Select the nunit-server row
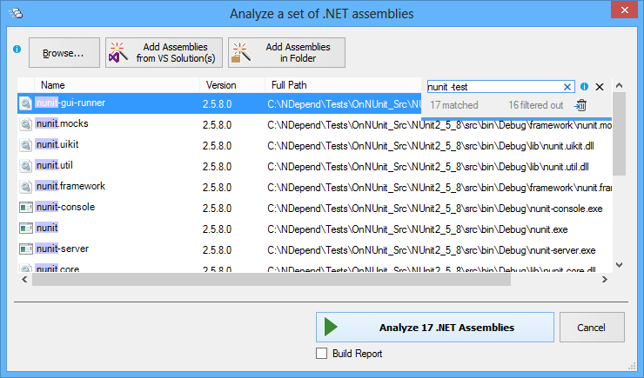 pos(315,249)
